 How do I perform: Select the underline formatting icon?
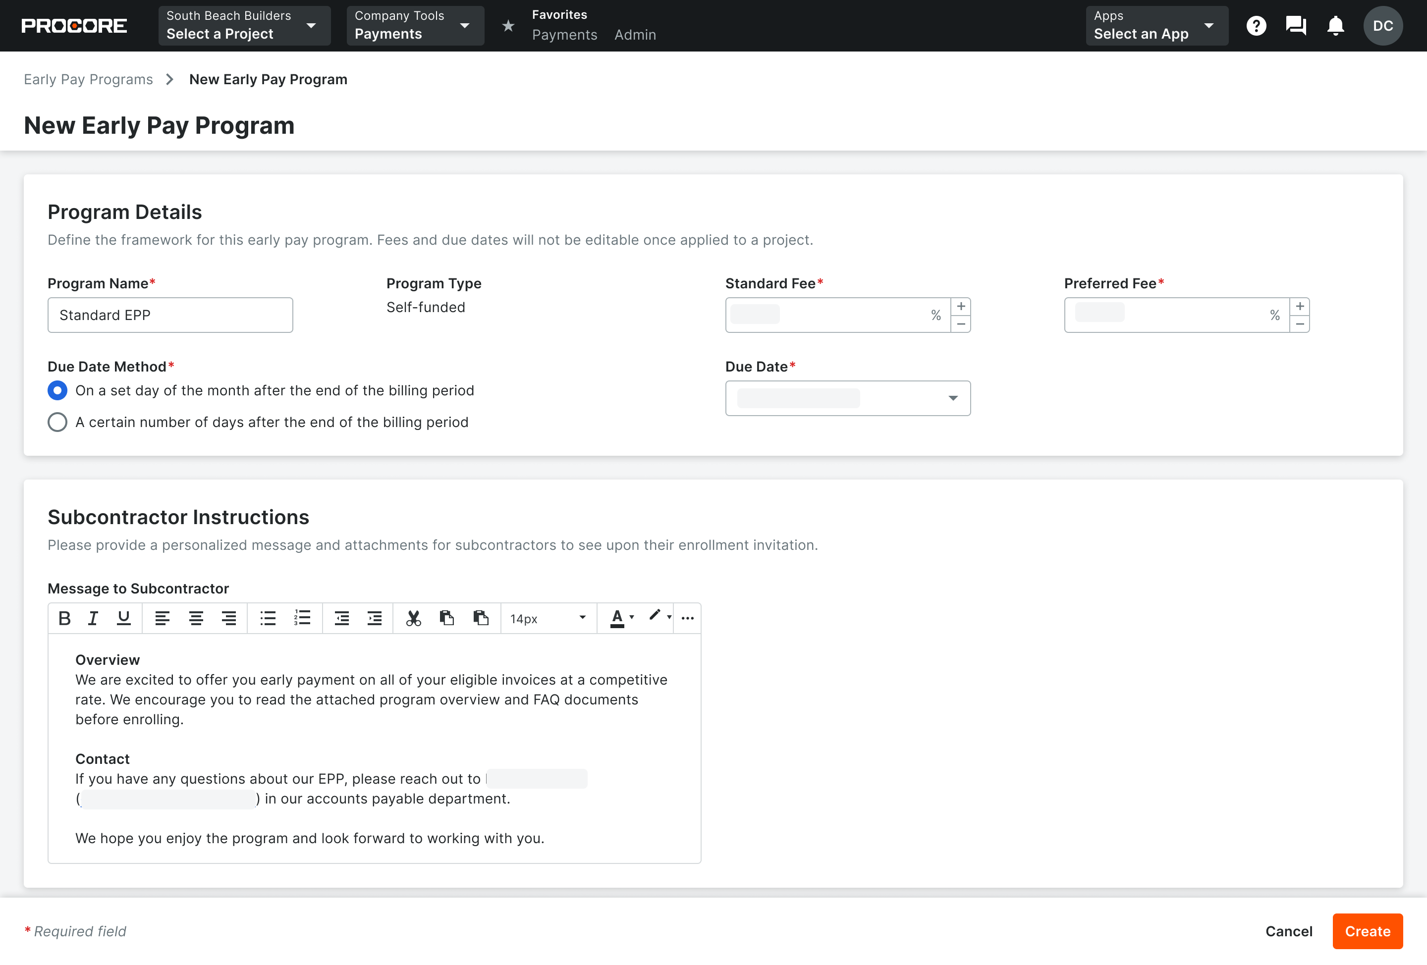pos(123,618)
